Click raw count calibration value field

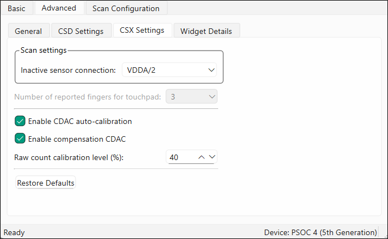tap(180, 157)
